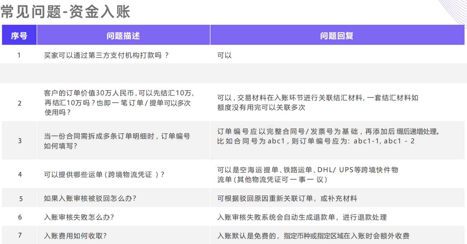Viewport: 467px width, 244px height.
Task: Click question about 订单编号如何填写
Action: pyautogui.click(x=117, y=141)
